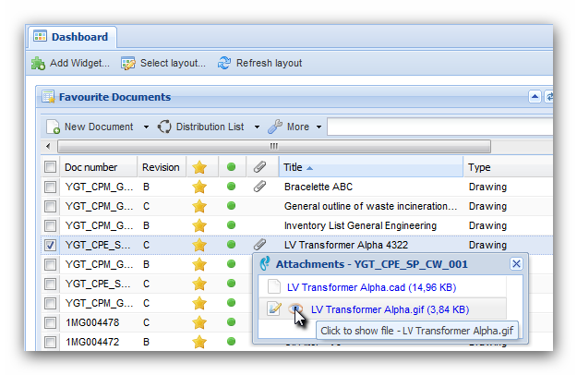
Task: Expand the Distribution List dropdown arrow
Action: 257,127
